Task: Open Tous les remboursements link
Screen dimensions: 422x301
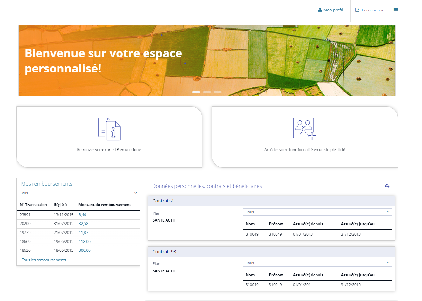Action: pos(44,260)
